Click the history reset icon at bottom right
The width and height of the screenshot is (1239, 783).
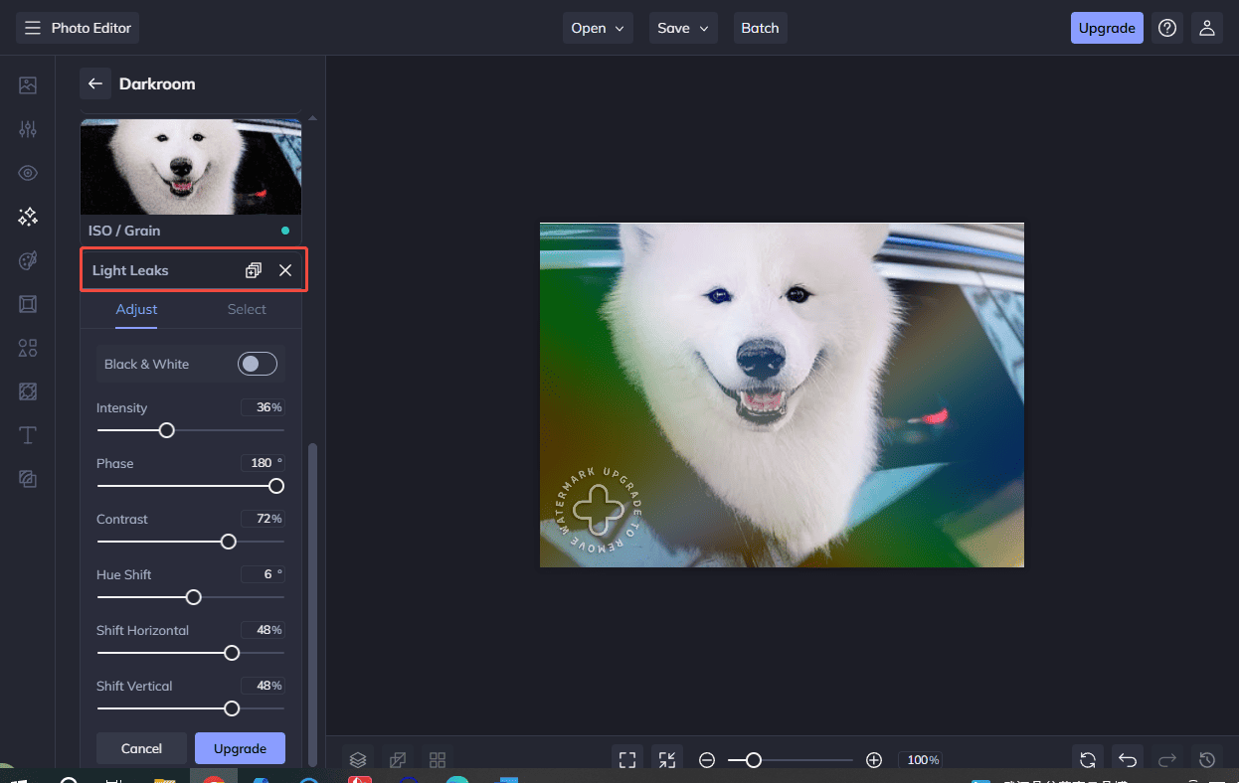click(1204, 758)
